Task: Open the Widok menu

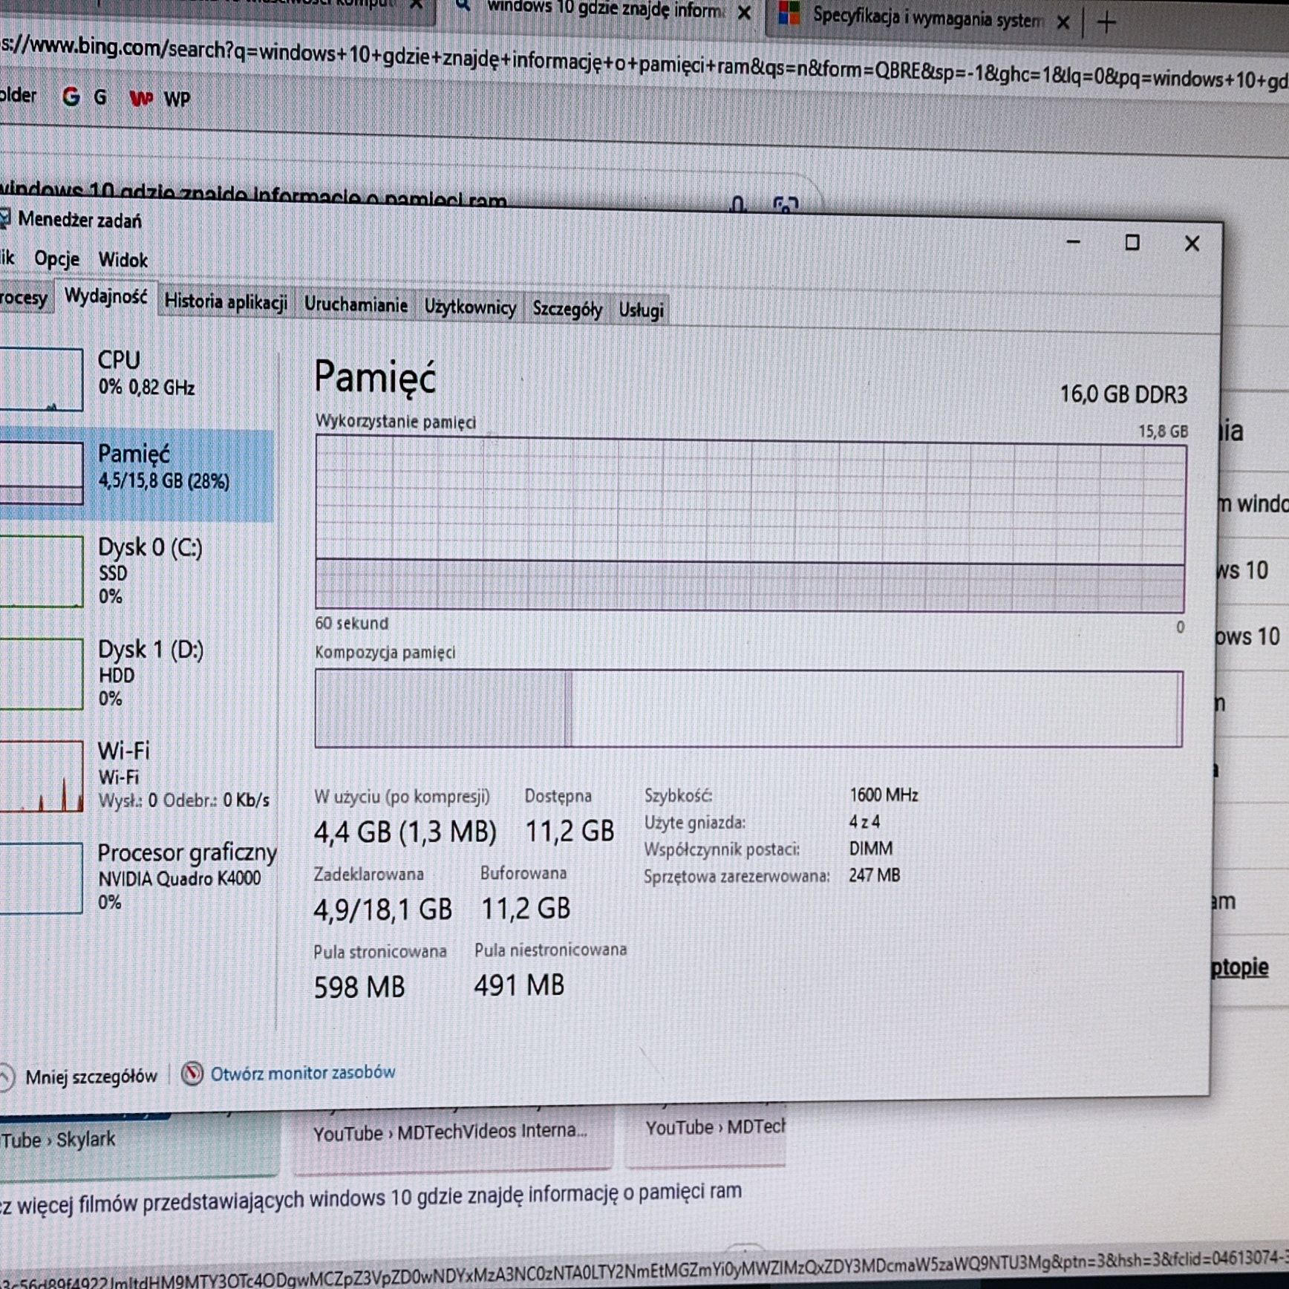Action: (x=123, y=260)
